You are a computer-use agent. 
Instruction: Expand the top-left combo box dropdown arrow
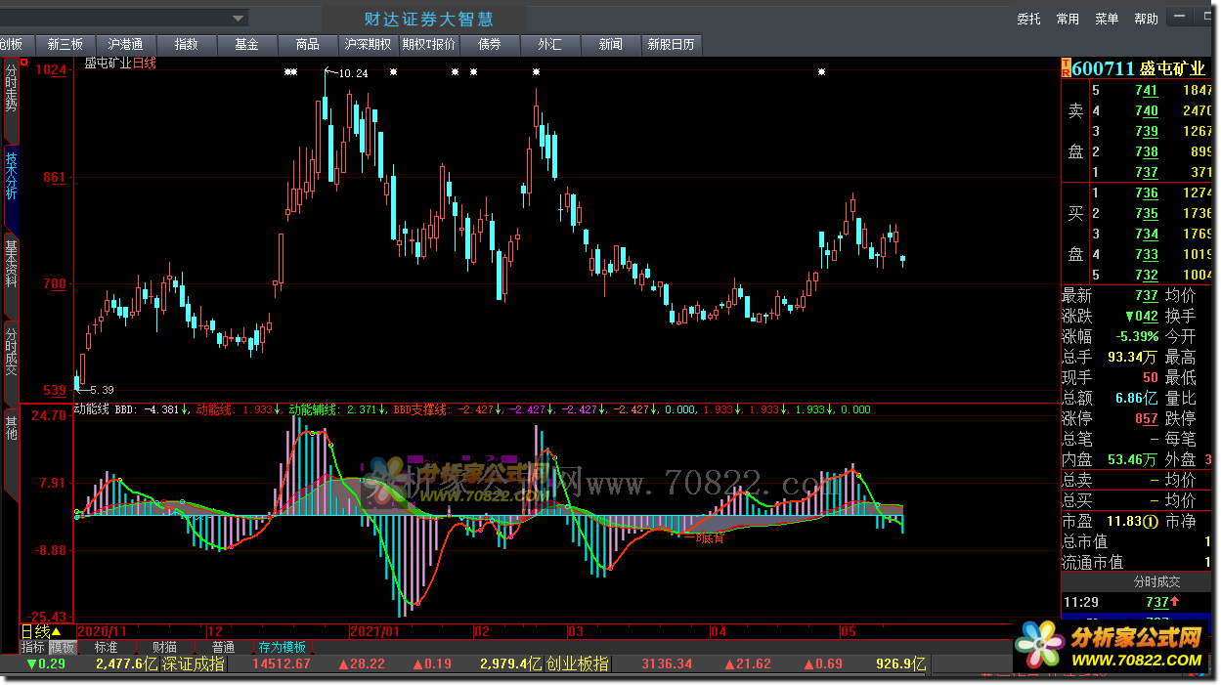pos(238,18)
